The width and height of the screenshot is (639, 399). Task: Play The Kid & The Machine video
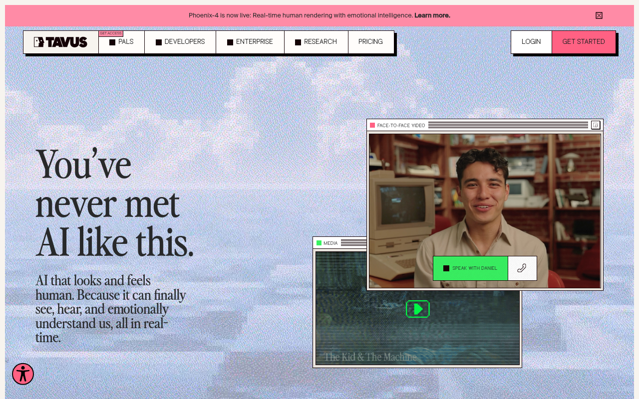pyautogui.click(x=418, y=309)
